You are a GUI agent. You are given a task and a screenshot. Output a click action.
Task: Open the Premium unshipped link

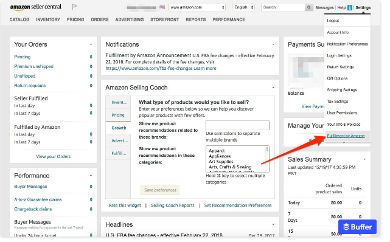click(33, 66)
